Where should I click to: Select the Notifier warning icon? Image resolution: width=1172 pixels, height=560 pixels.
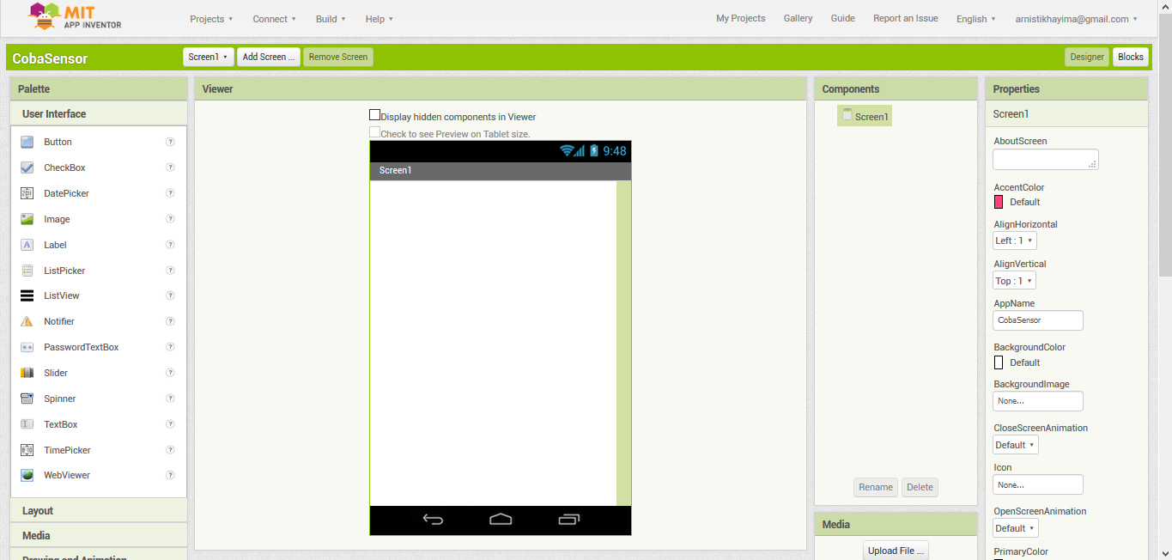tap(27, 321)
